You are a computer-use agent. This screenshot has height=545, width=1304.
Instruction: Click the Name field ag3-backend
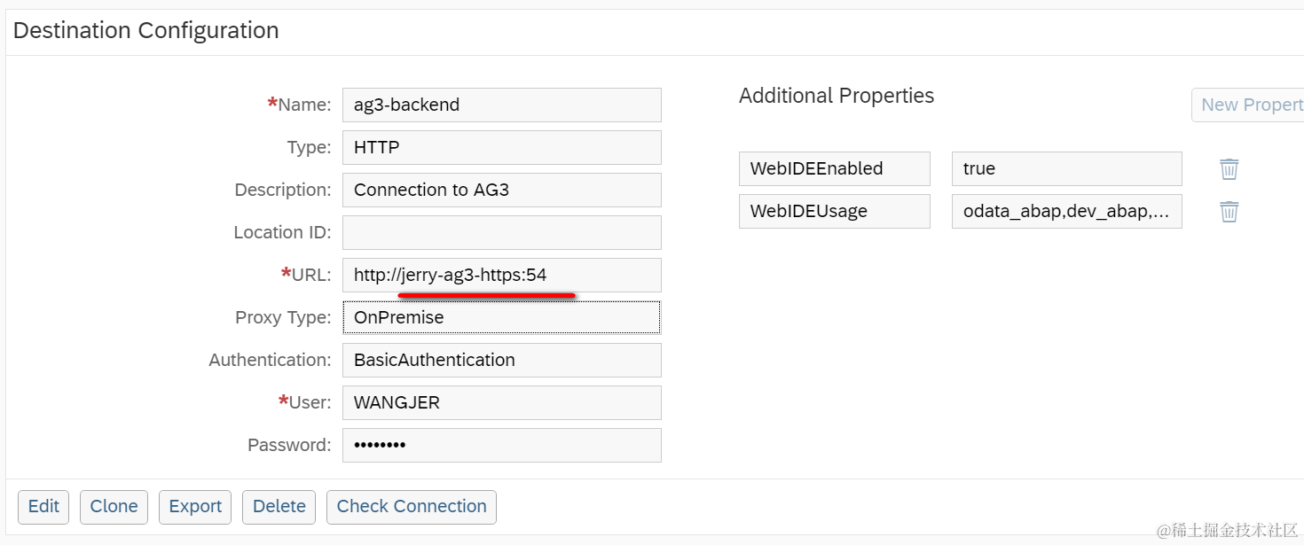(x=501, y=105)
